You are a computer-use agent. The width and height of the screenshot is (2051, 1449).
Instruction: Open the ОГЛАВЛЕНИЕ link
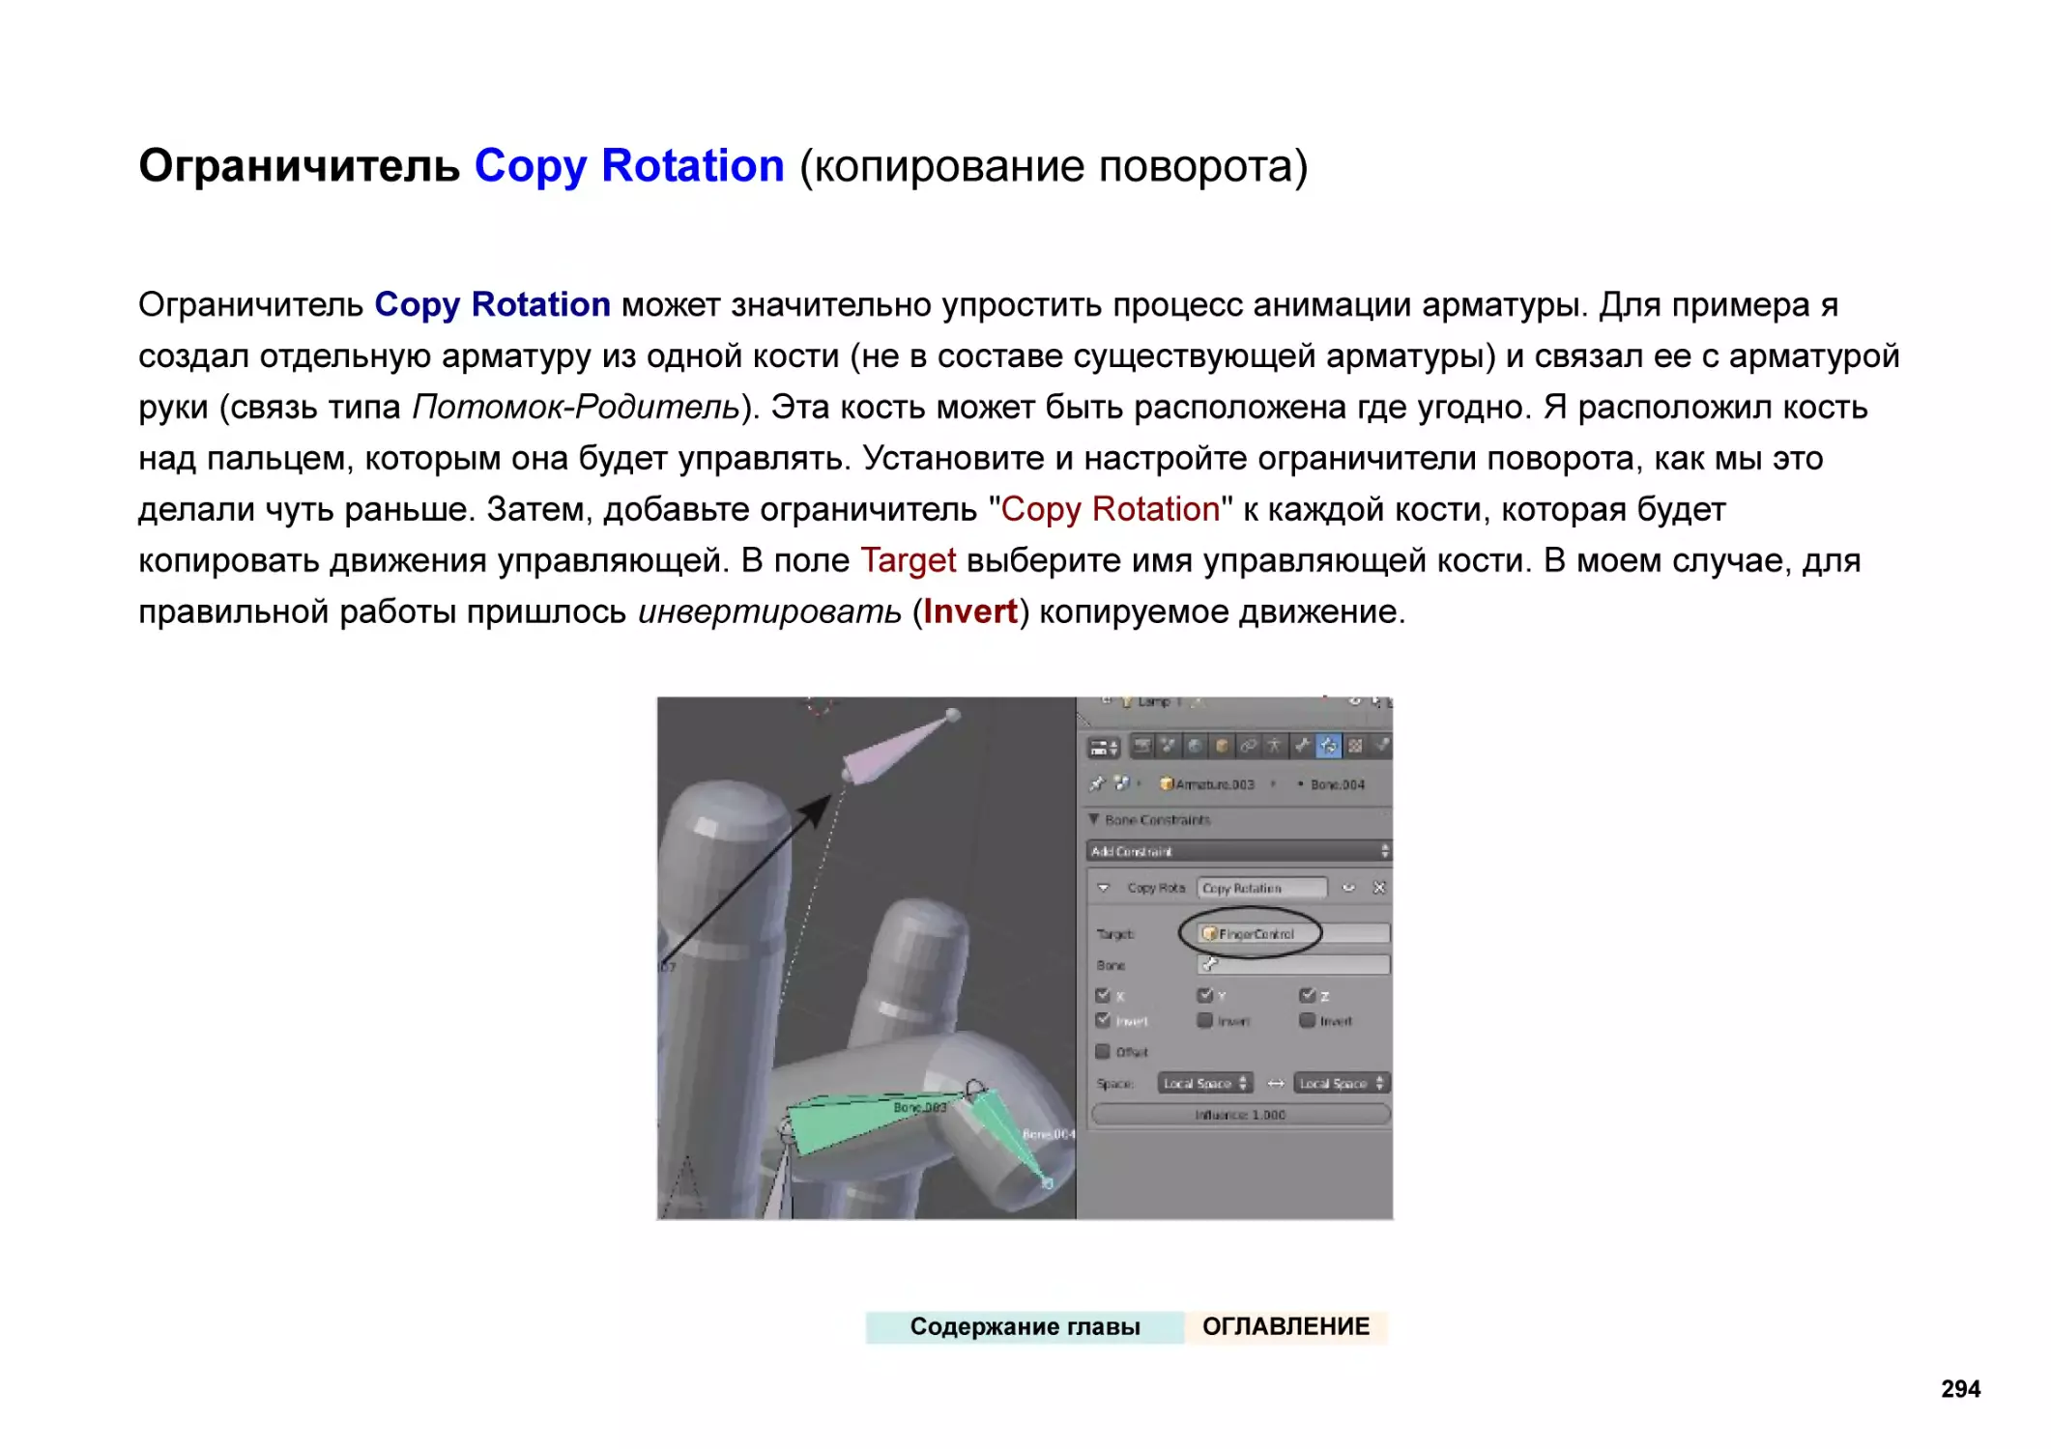1286,1326
